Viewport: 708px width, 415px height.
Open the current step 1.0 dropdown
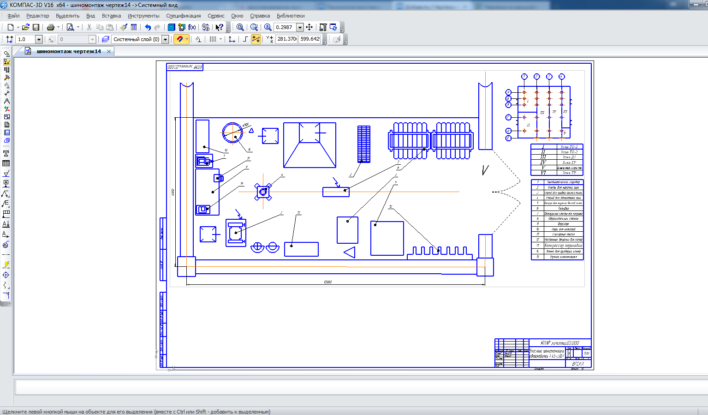(39, 39)
